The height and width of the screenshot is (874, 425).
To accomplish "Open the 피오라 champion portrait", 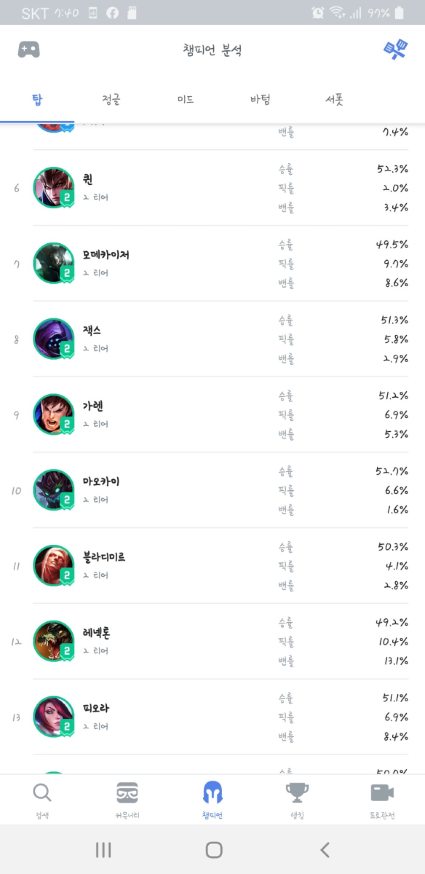I will click(x=54, y=717).
